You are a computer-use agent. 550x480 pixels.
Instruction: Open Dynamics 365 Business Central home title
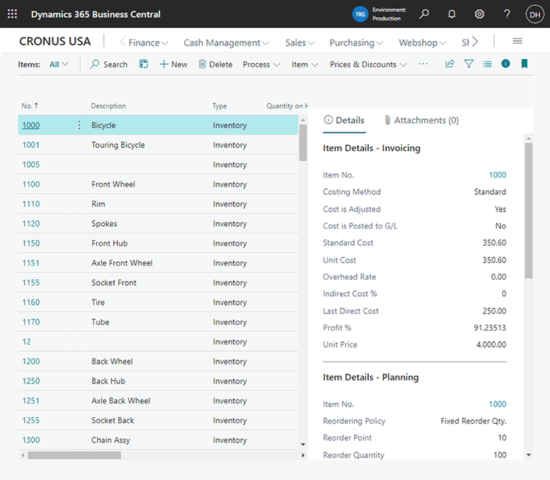point(95,15)
